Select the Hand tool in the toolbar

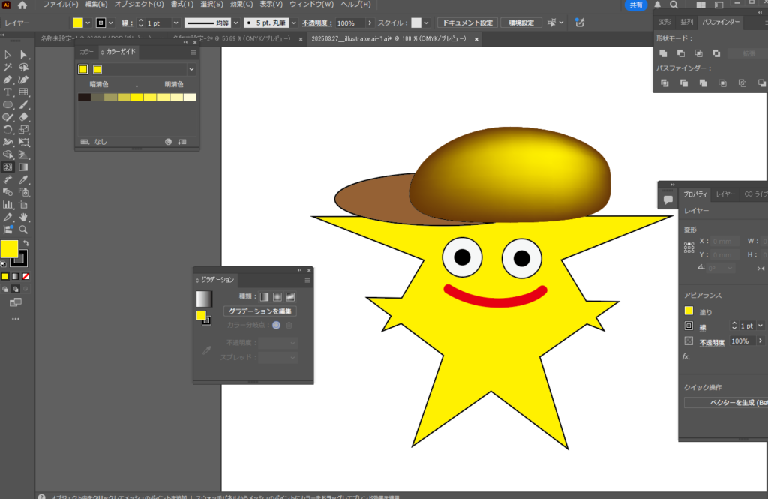point(24,217)
